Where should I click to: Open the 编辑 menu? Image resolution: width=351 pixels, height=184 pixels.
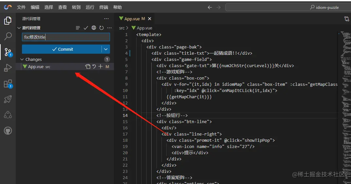[x=35, y=8]
